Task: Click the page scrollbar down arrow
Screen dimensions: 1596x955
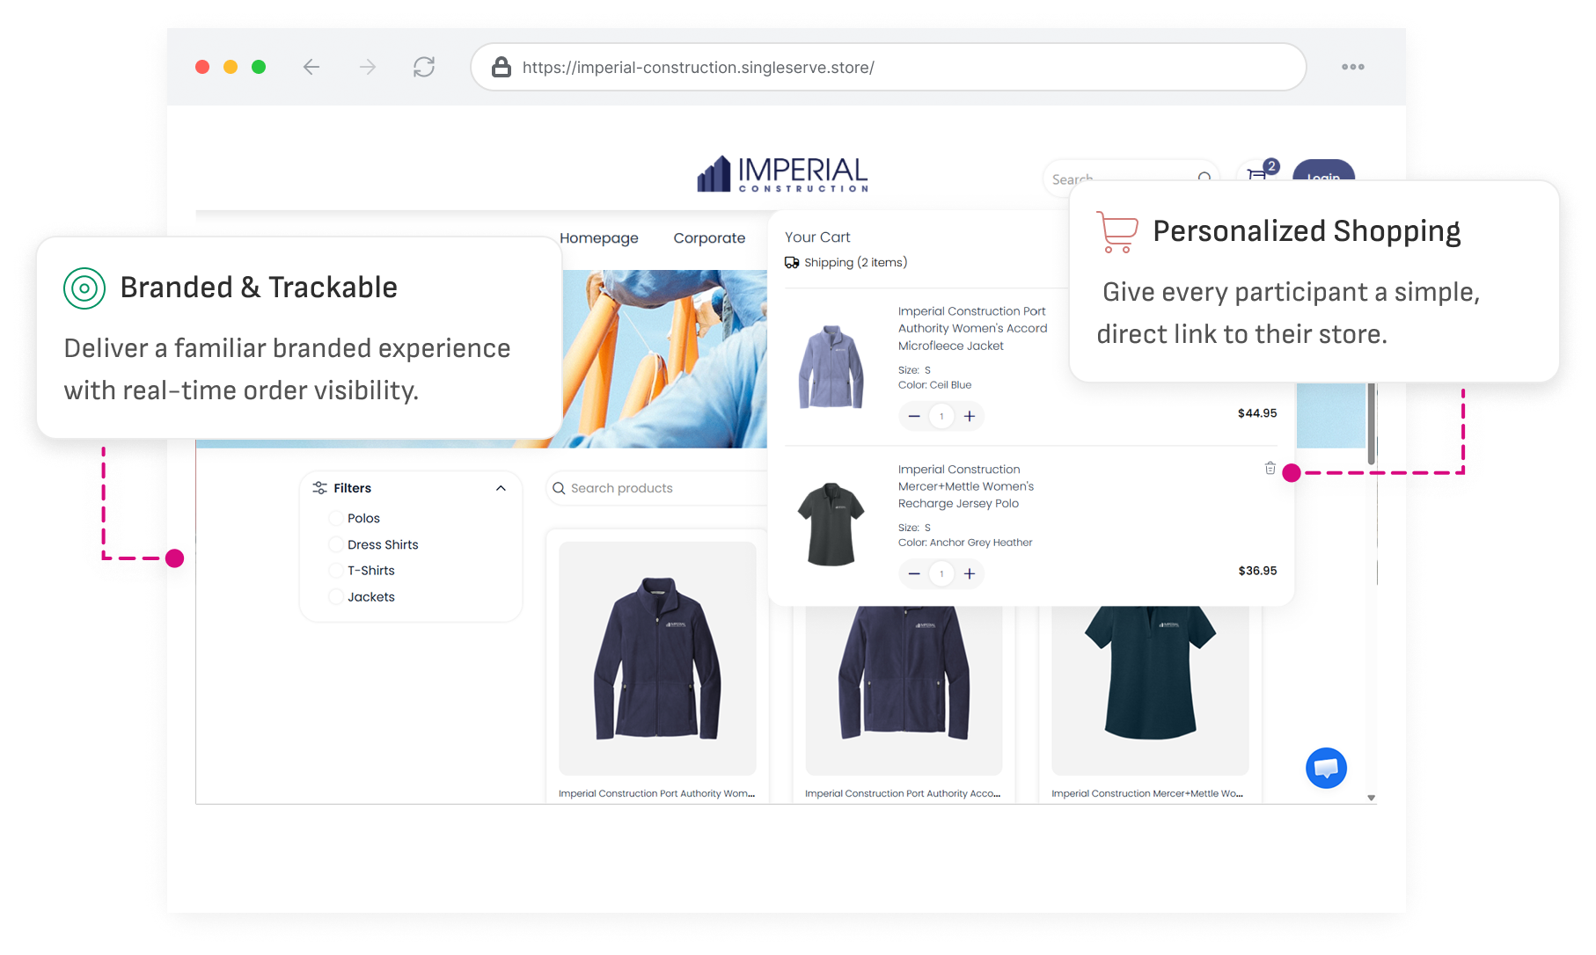Action: 1371,798
